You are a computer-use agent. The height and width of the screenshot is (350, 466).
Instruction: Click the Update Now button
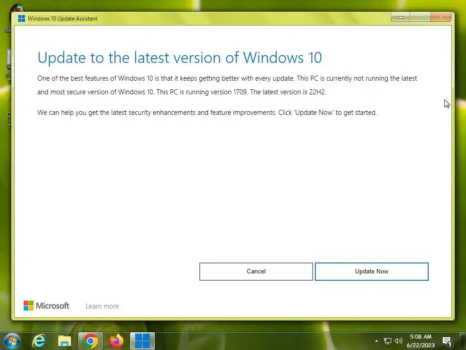point(371,272)
